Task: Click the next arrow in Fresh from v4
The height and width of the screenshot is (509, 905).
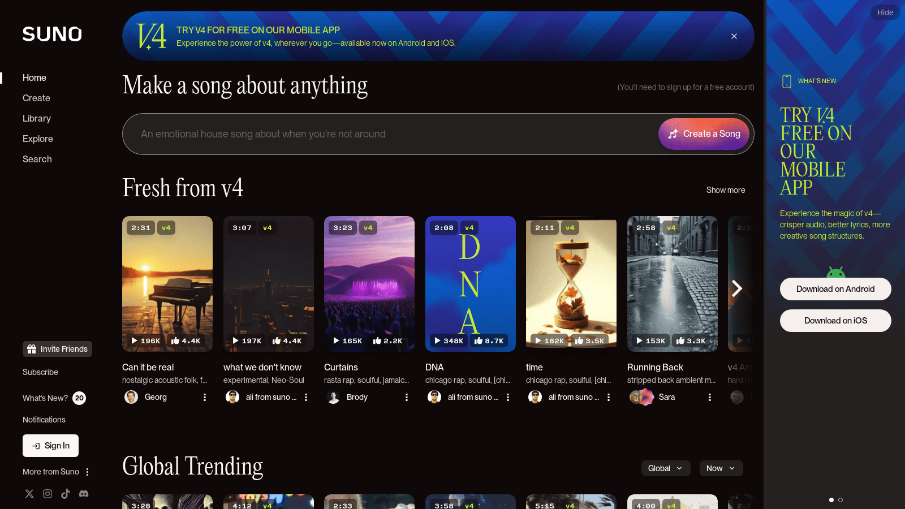Action: pos(736,288)
